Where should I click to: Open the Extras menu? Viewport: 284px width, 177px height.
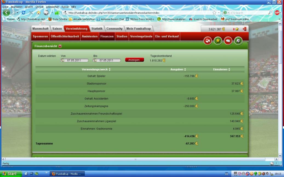[65, 7]
